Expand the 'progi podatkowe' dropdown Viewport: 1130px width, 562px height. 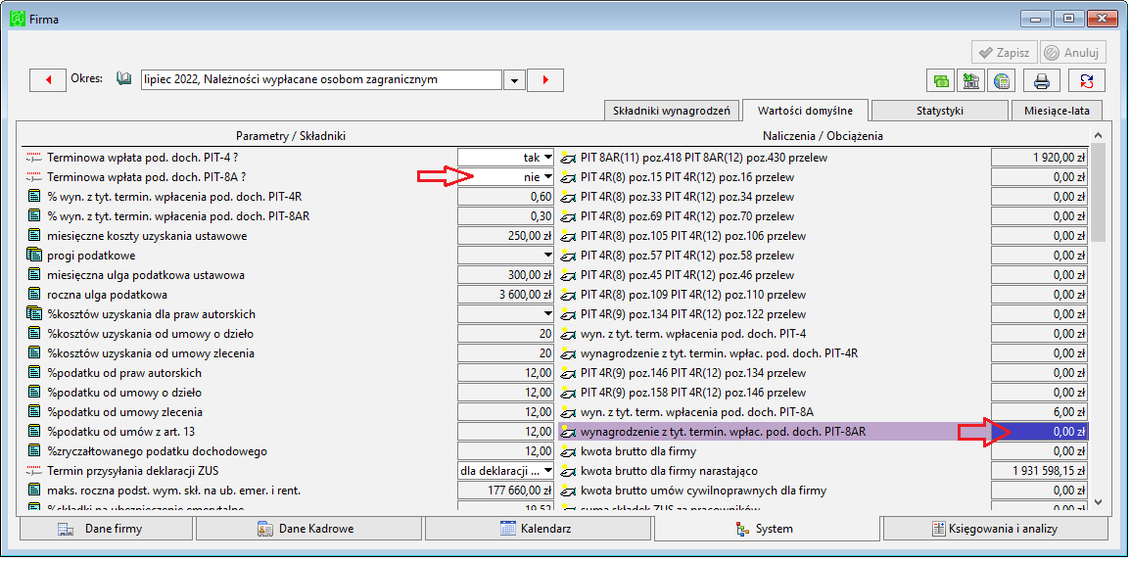[x=547, y=256]
